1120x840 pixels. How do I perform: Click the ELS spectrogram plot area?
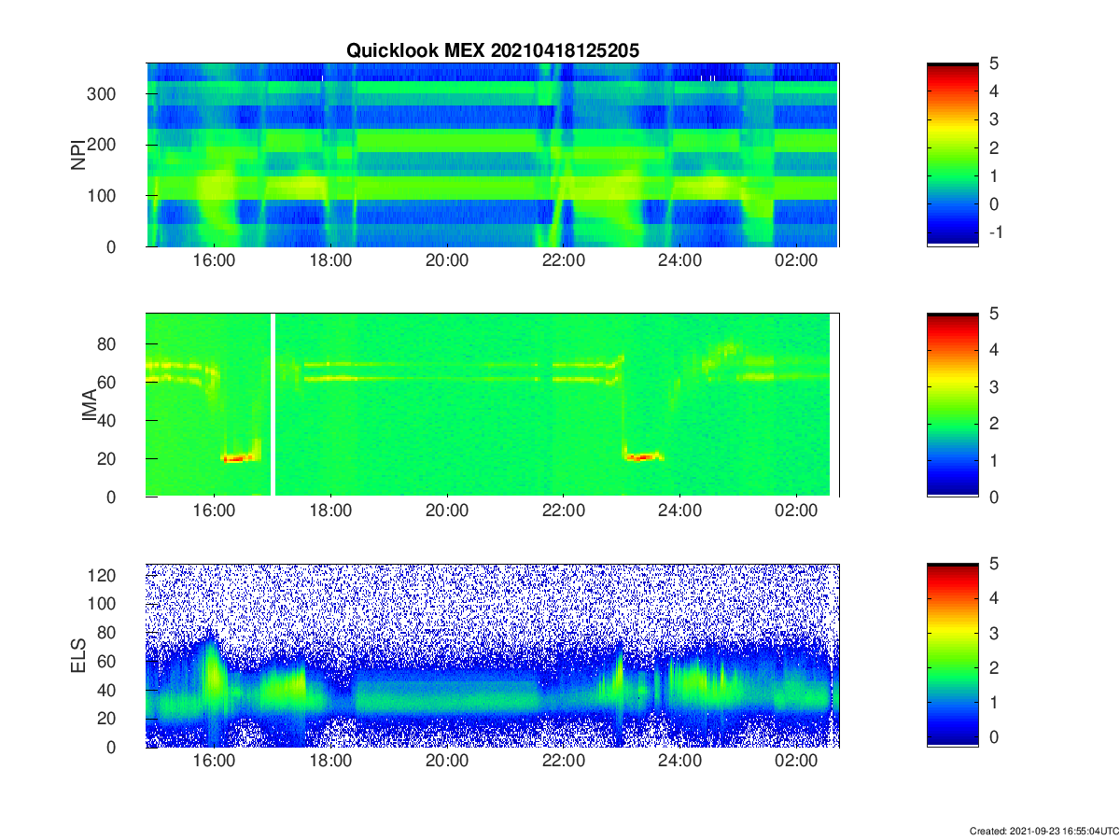(493, 655)
